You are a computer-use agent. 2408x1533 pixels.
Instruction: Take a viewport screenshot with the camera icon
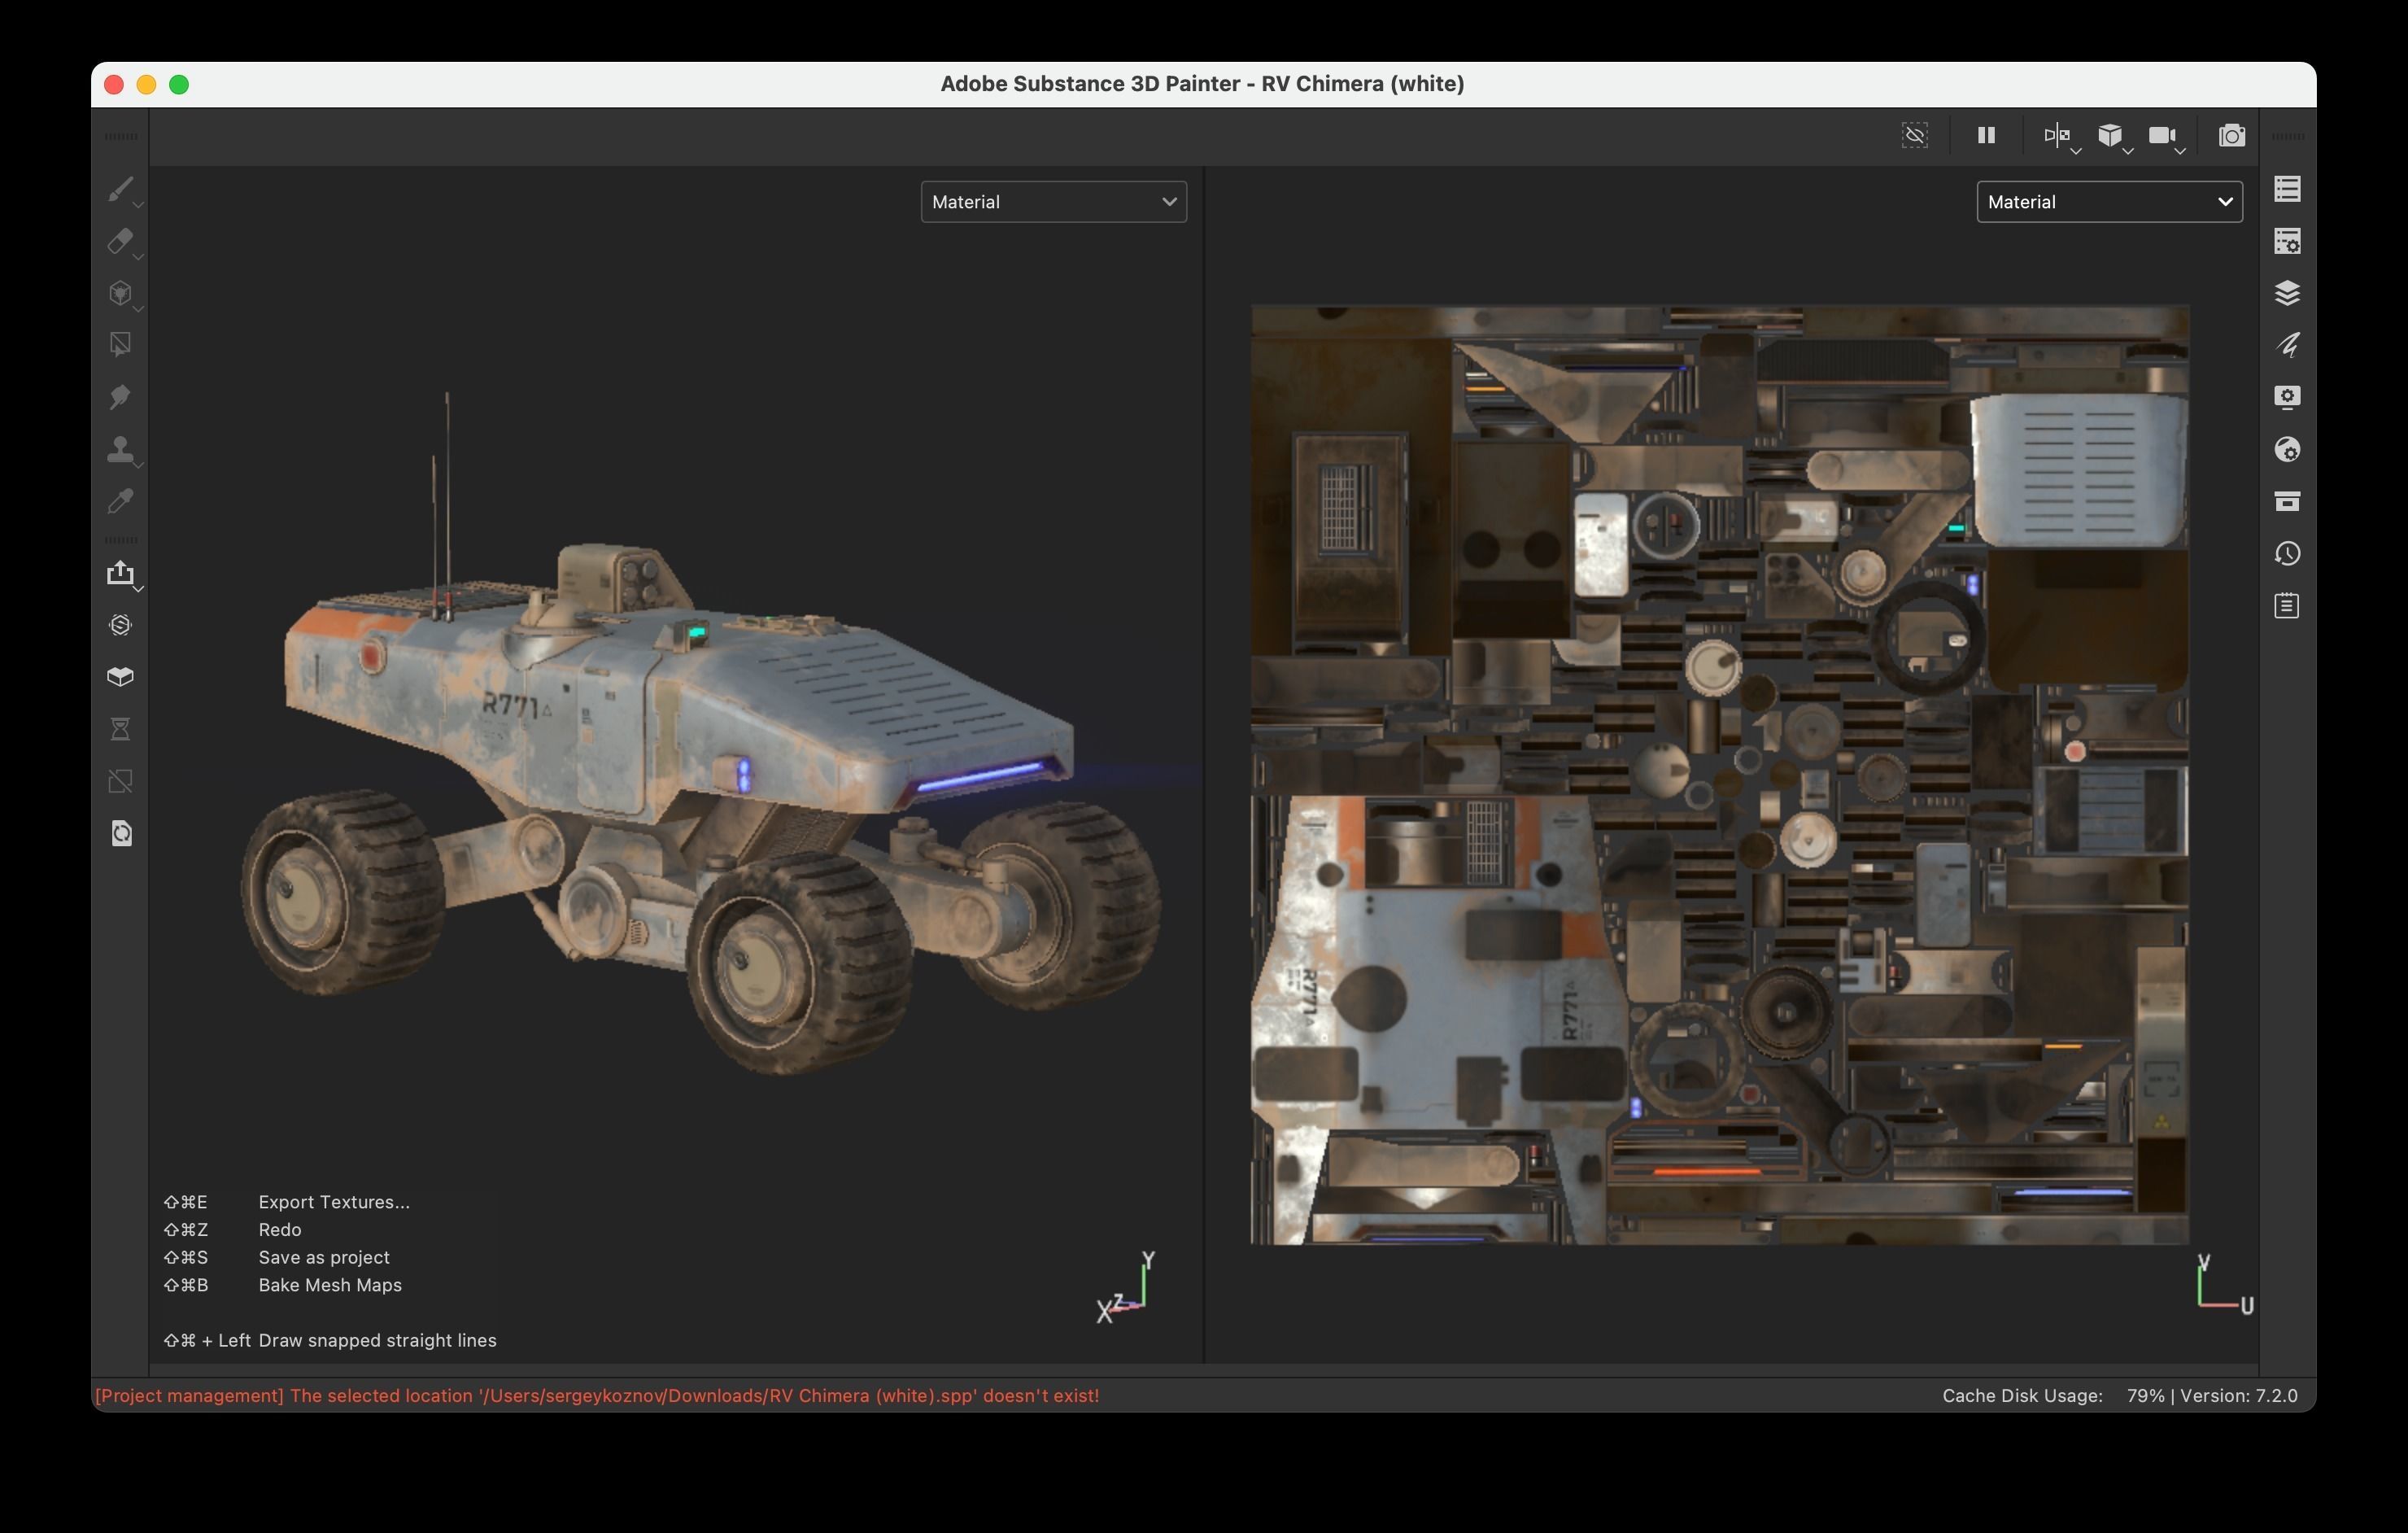pyautogui.click(x=2232, y=135)
